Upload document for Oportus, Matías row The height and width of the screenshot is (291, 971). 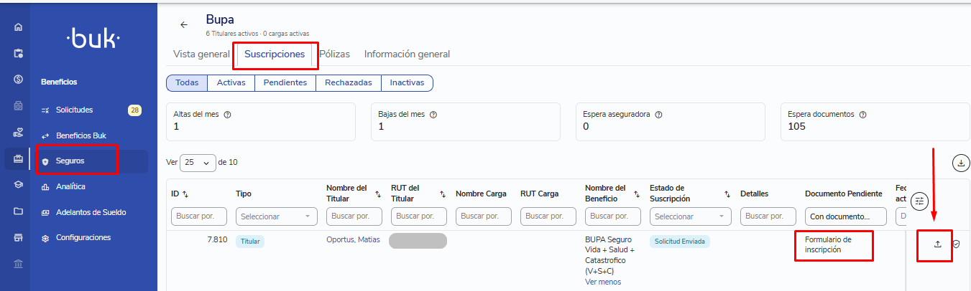click(937, 244)
